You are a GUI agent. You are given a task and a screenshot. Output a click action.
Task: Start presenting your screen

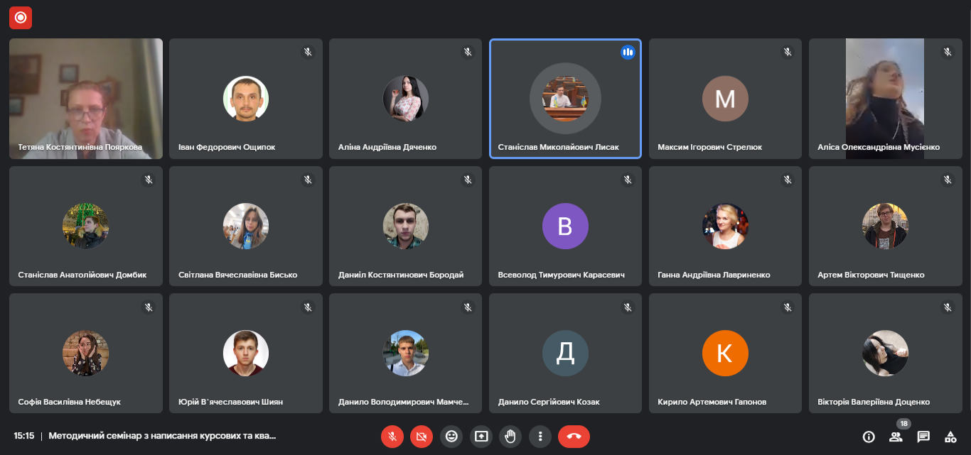click(x=481, y=437)
